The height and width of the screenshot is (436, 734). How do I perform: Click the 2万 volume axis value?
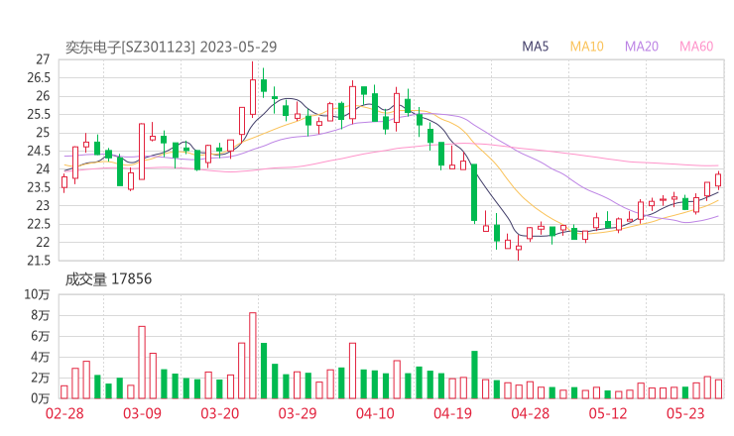pos(41,378)
